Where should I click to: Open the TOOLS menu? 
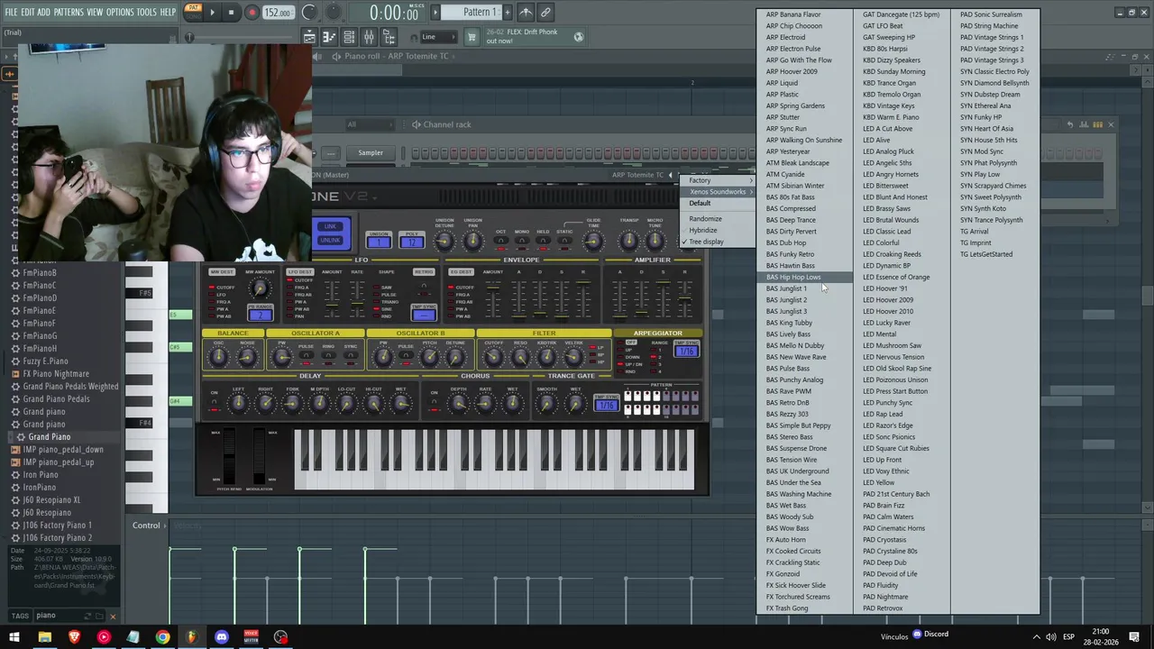pyautogui.click(x=146, y=13)
